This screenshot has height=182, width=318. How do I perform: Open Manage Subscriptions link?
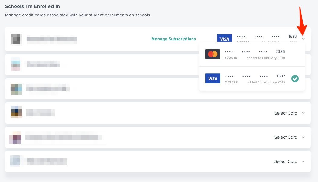[x=174, y=39]
